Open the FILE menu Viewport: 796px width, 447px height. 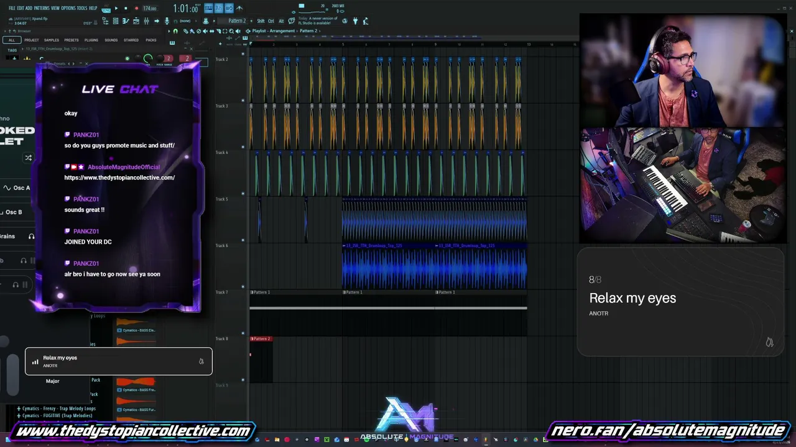[x=12, y=8]
